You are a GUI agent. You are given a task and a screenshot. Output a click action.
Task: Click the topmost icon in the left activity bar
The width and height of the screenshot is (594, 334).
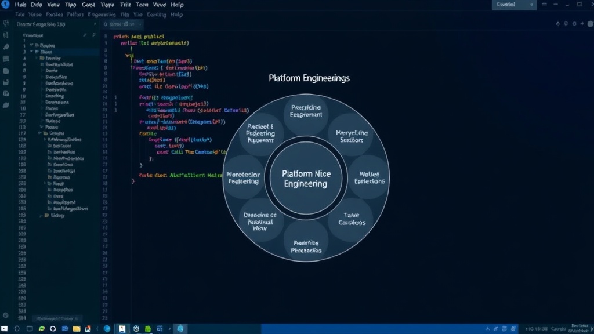6,24
